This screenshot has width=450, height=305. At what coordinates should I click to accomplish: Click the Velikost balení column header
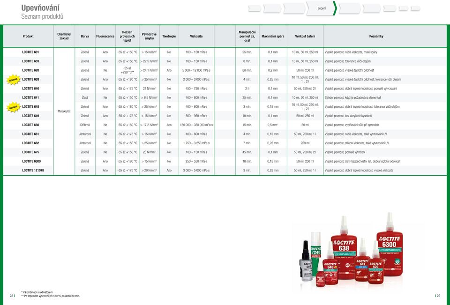point(305,37)
